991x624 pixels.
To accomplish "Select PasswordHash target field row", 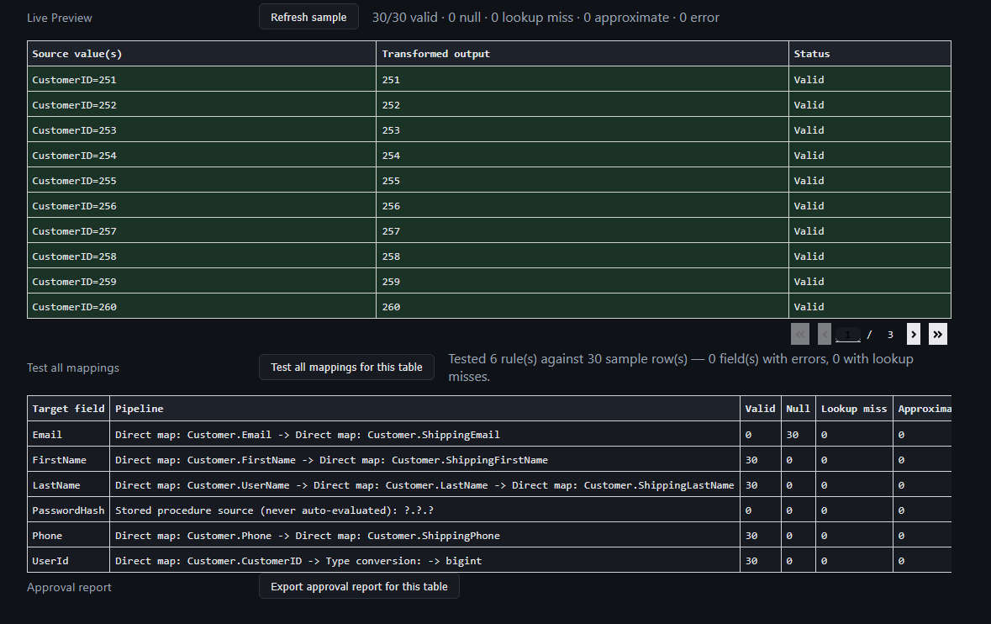I will tap(489, 510).
